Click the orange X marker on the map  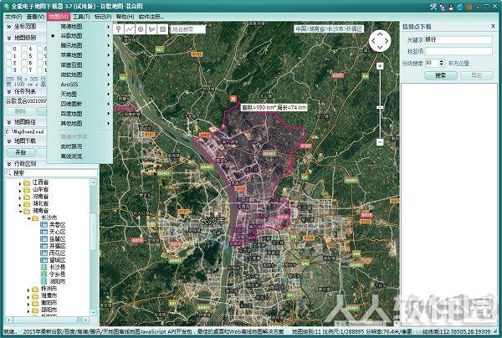coord(233,99)
